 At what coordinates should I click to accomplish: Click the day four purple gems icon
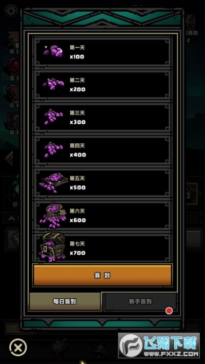(53, 149)
